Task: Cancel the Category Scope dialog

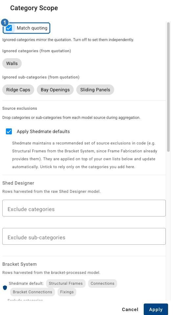Action: click(130, 309)
